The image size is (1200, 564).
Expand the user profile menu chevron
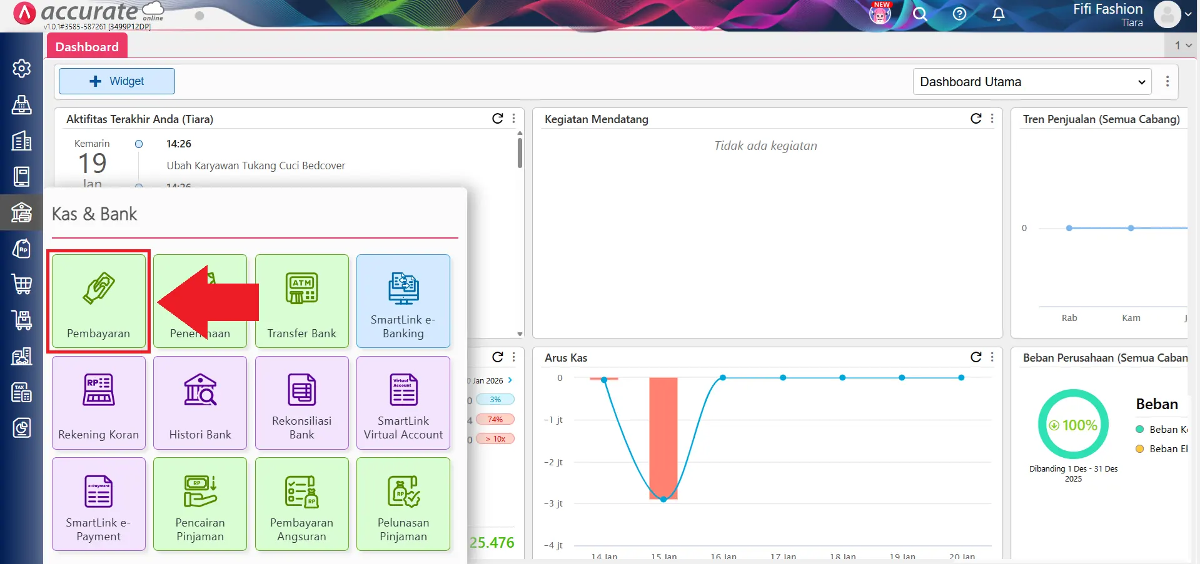click(x=1188, y=14)
